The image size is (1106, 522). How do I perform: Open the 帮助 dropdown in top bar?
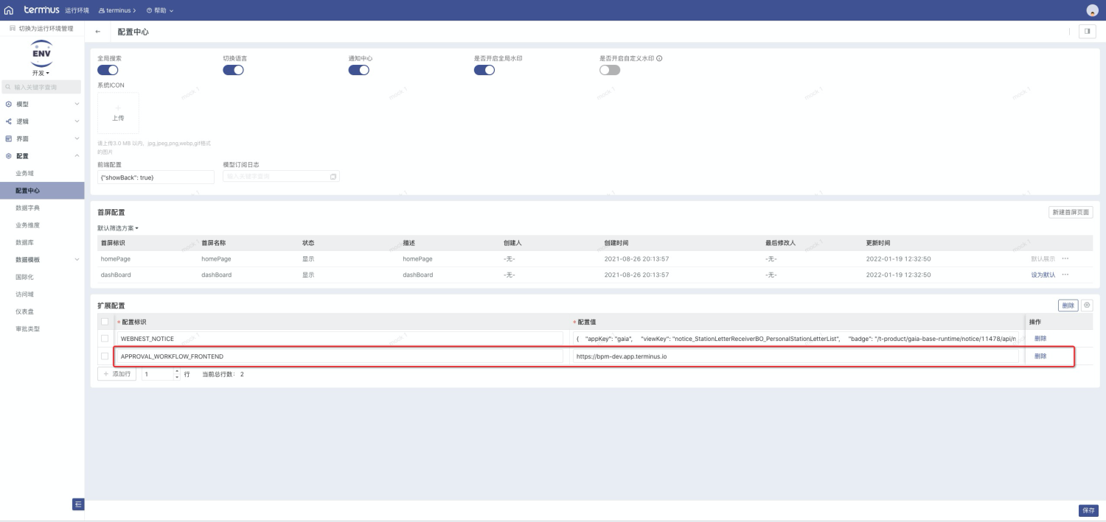coord(160,10)
